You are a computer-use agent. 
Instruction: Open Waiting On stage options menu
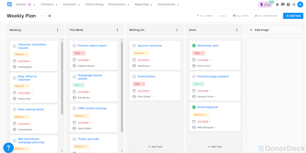[177, 30]
